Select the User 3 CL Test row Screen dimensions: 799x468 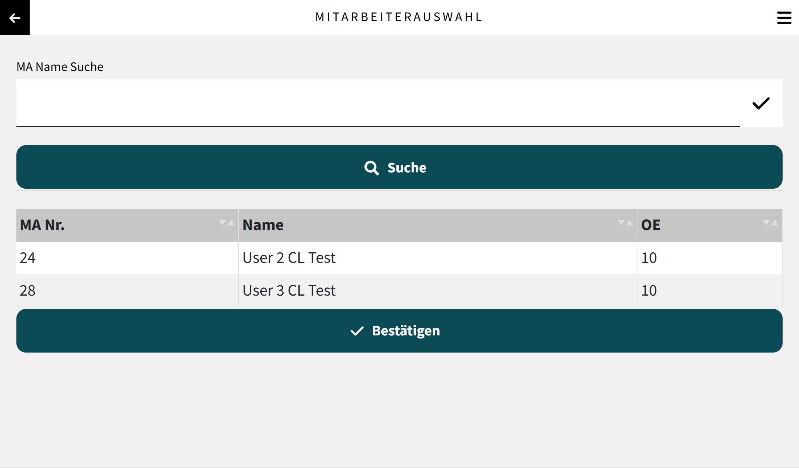click(289, 291)
